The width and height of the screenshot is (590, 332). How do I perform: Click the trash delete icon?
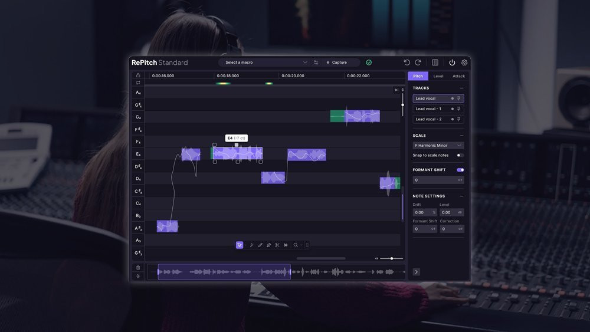point(138,267)
